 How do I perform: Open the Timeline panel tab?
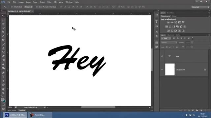point(22,110)
